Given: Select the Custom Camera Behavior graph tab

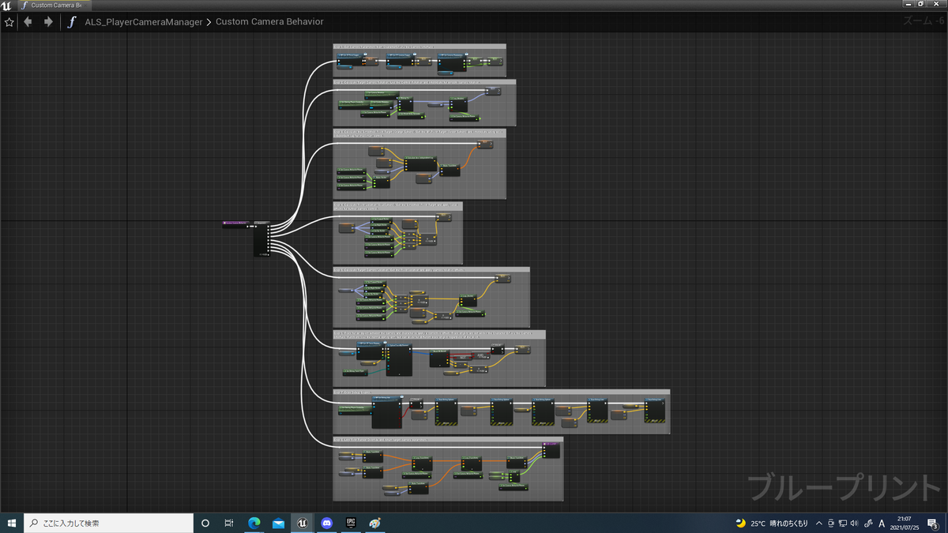Looking at the screenshot, I should [x=55, y=5].
